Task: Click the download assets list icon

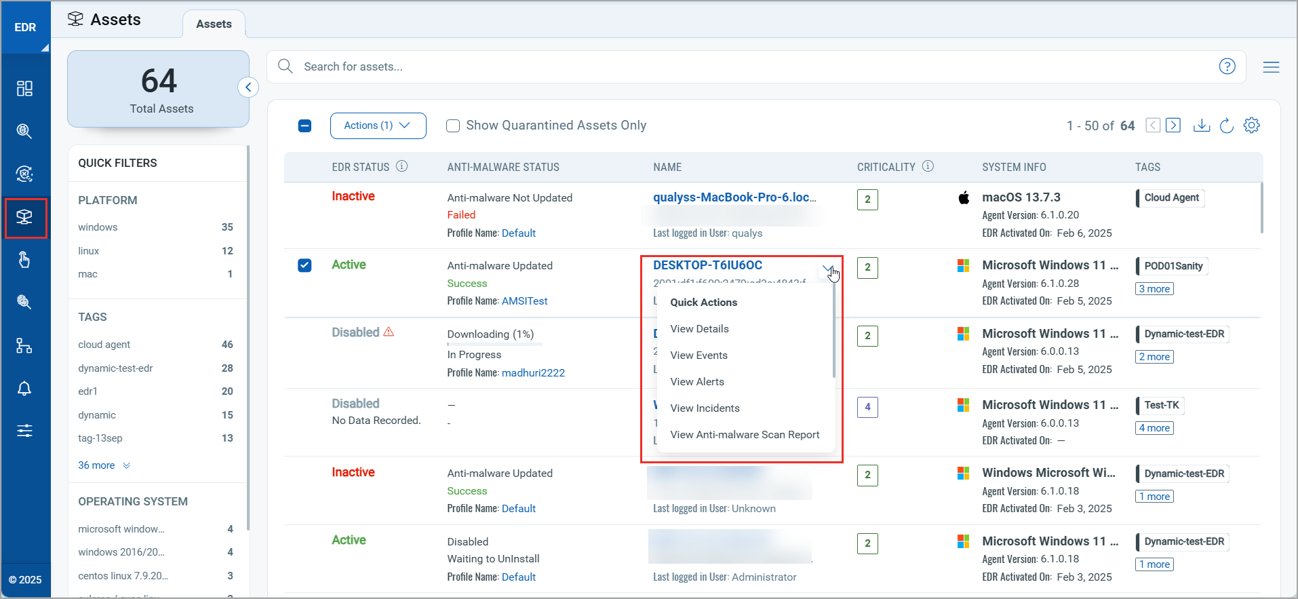Action: click(x=1201, y=125)
